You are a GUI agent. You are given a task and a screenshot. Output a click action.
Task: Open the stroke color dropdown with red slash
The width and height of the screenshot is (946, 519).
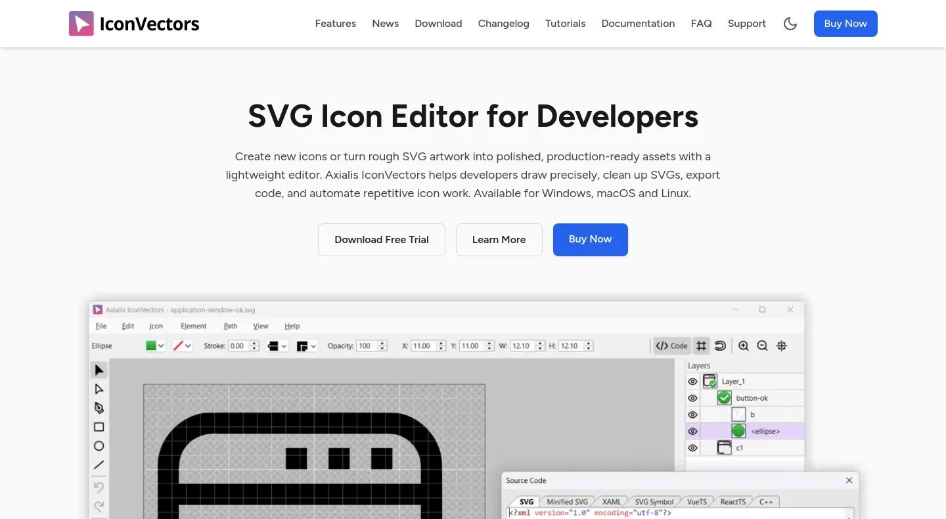pyautogui.click(x=182, y=346)
